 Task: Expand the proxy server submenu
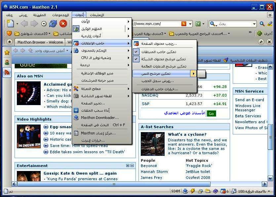[102, 29]
